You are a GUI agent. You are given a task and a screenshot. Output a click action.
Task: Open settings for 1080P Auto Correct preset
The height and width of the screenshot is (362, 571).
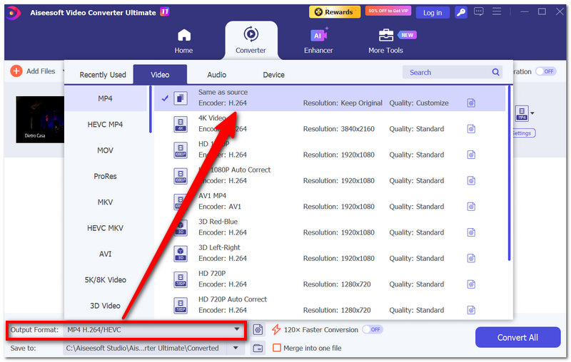[x=471, y=180]
